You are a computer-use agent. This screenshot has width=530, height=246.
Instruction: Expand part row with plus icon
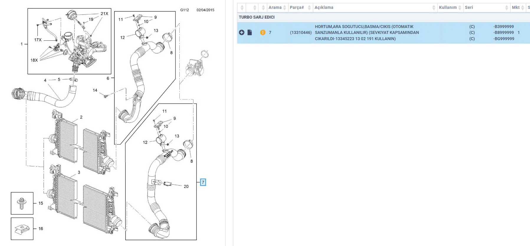(x=242, y=32)
